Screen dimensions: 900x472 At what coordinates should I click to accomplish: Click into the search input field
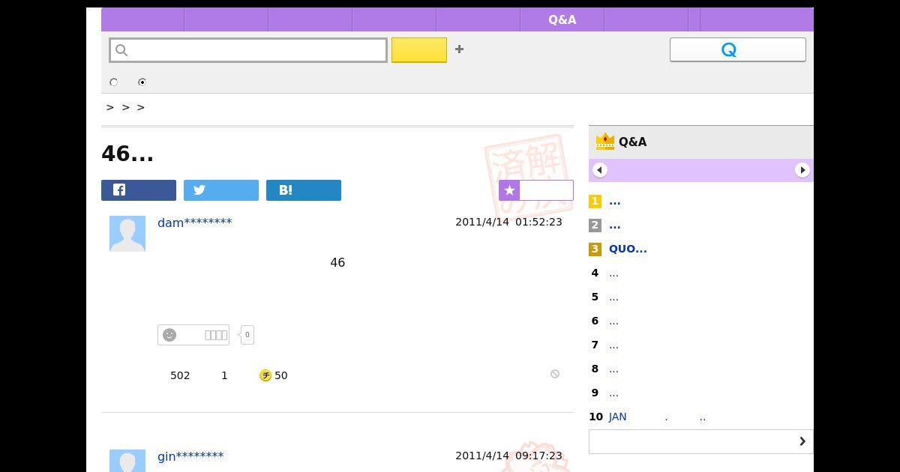[248, 50]
